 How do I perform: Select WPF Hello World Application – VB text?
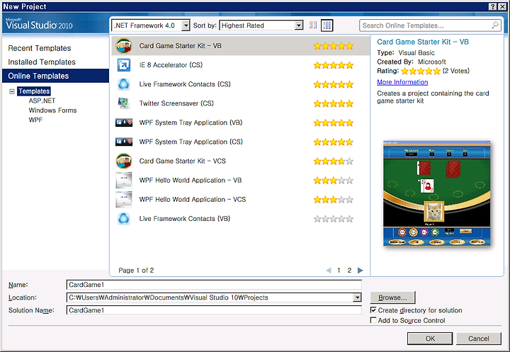click(x=191, y=180)
